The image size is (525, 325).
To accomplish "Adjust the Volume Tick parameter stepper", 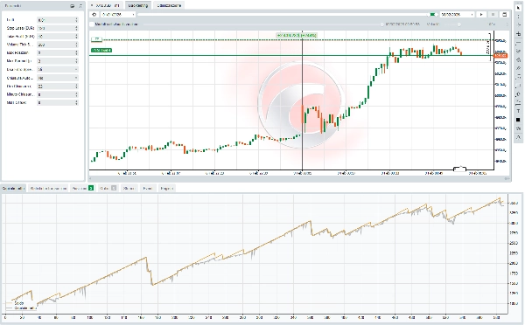I will point(77,45).
